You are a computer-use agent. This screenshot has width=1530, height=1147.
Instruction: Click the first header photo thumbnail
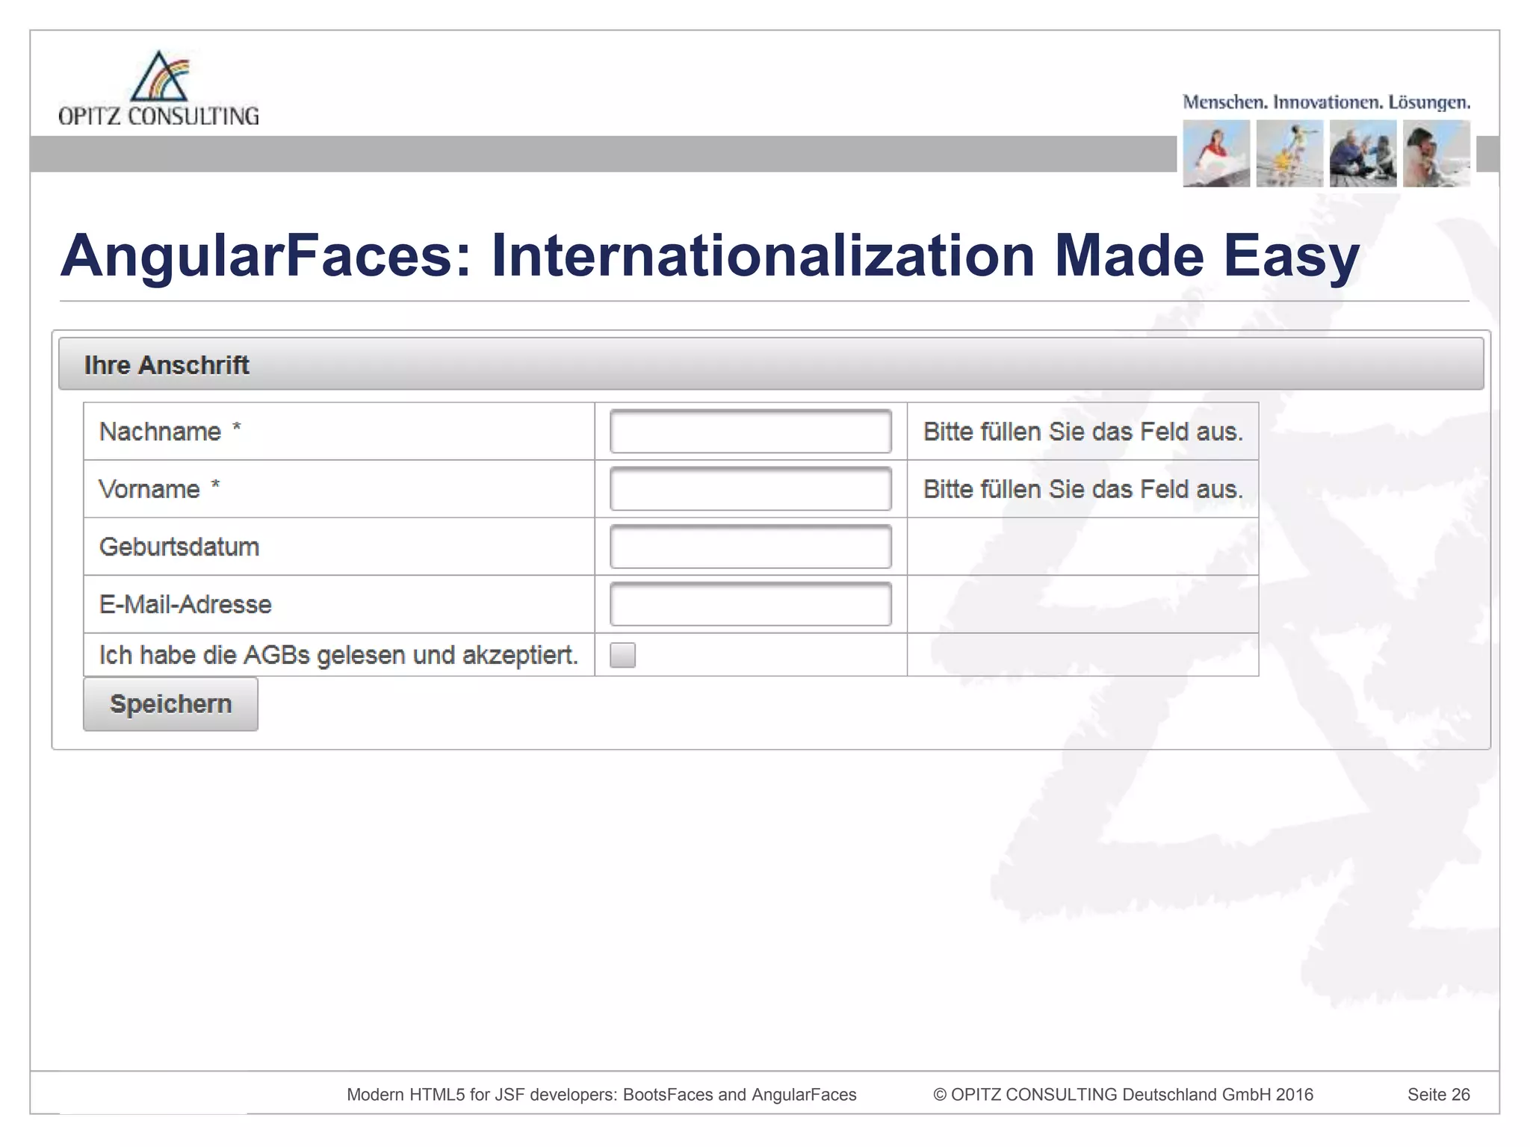(1216, 154)
